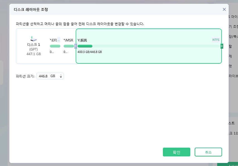
Task: Close the 디스크 레이아웃 조정 dialog
Action: pos(224,9)
